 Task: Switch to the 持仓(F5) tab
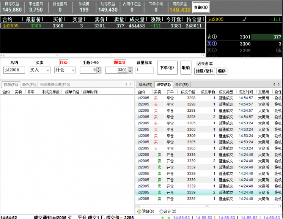pyautogui.click(x=145, y=85)
